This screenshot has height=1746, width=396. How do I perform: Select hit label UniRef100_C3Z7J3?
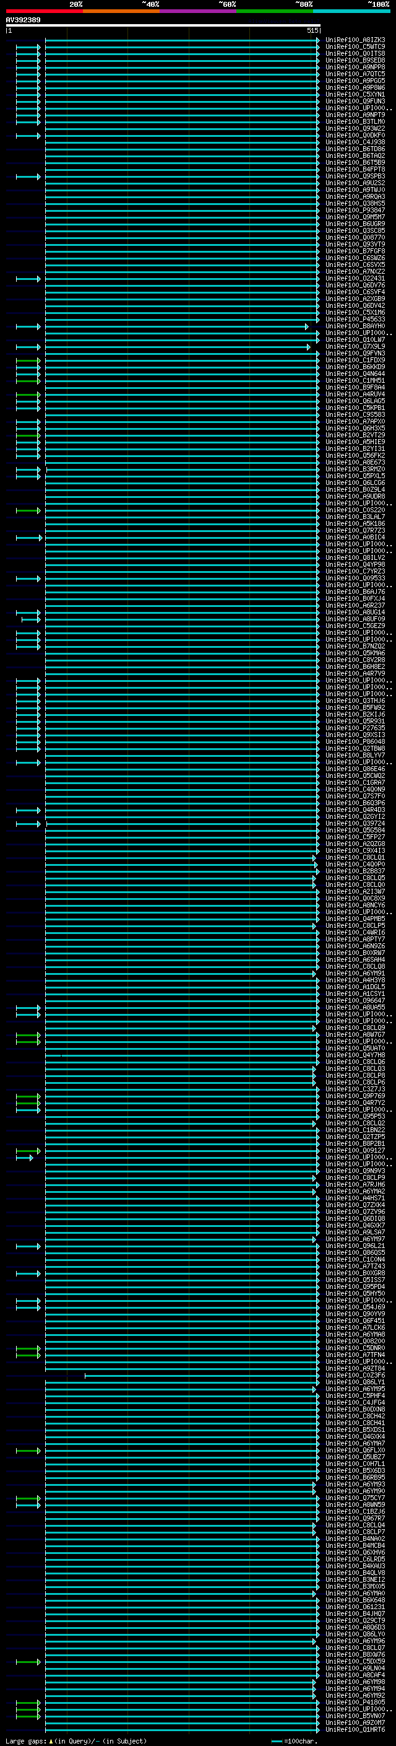[355, 1088]
